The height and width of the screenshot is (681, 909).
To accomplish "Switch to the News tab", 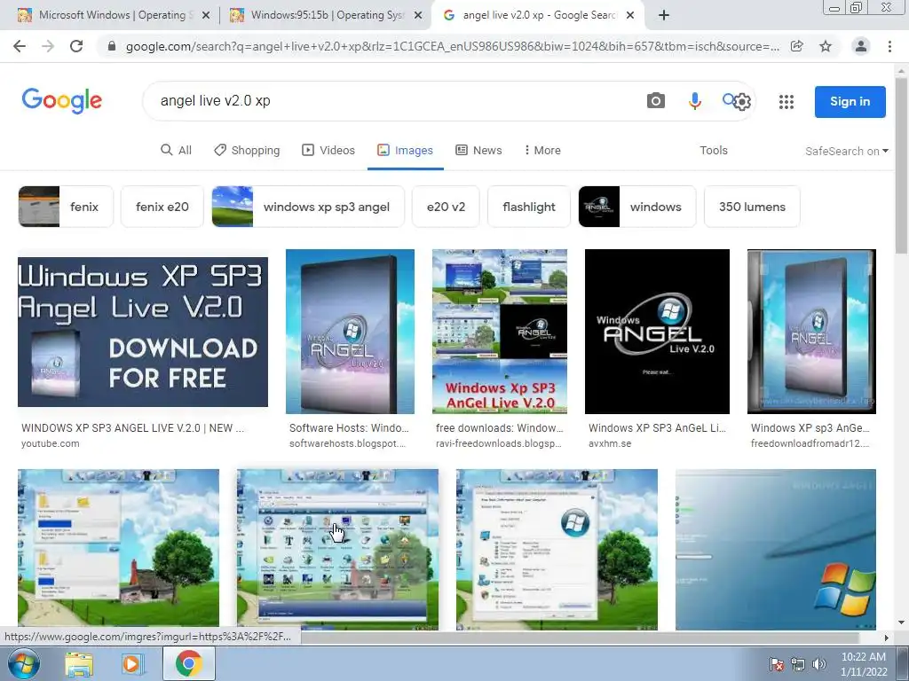I will (x=478, y=150).
